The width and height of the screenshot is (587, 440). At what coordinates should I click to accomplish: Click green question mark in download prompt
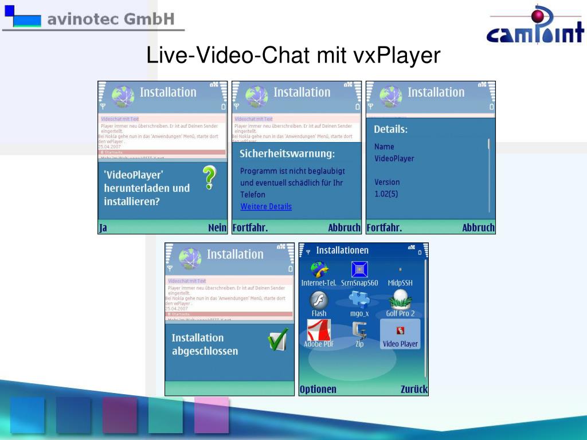click(210, 178)
